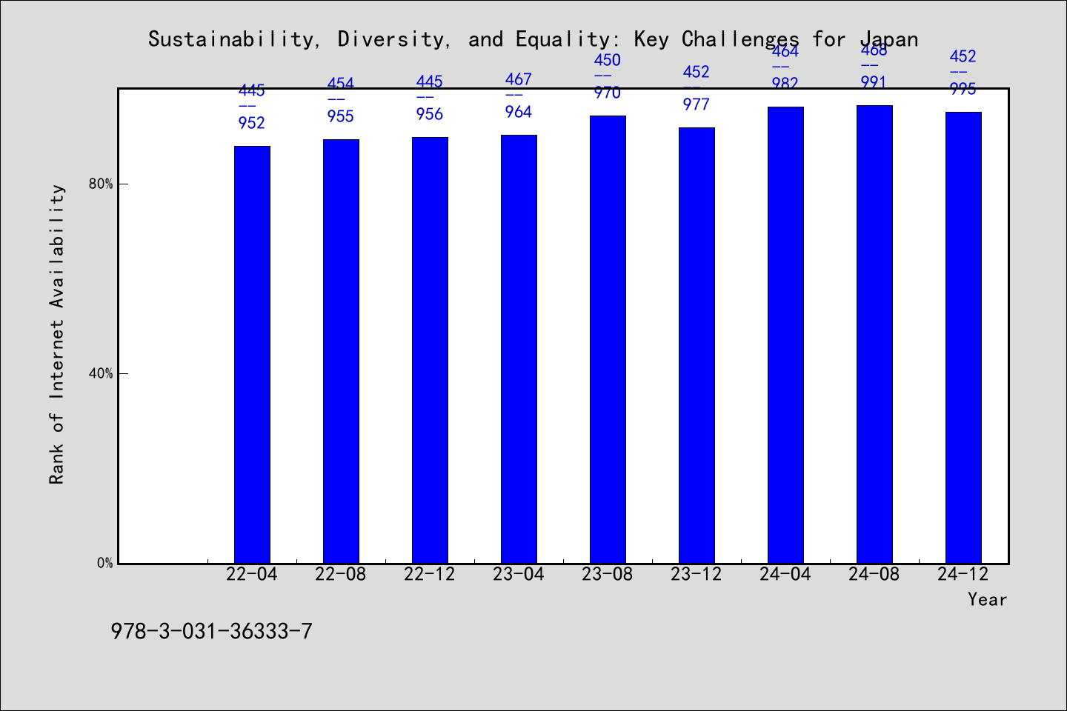Click the x-axis label 22-08

341,574
